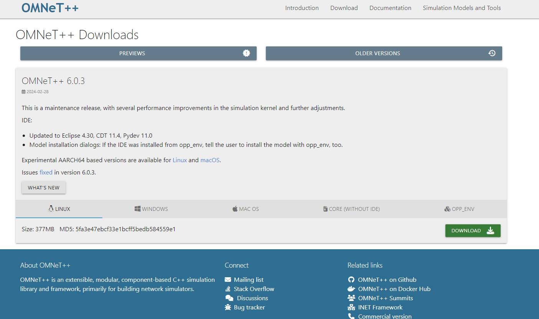
Task: Click the Windows logo icon
Action: click(x=137, y=209)
